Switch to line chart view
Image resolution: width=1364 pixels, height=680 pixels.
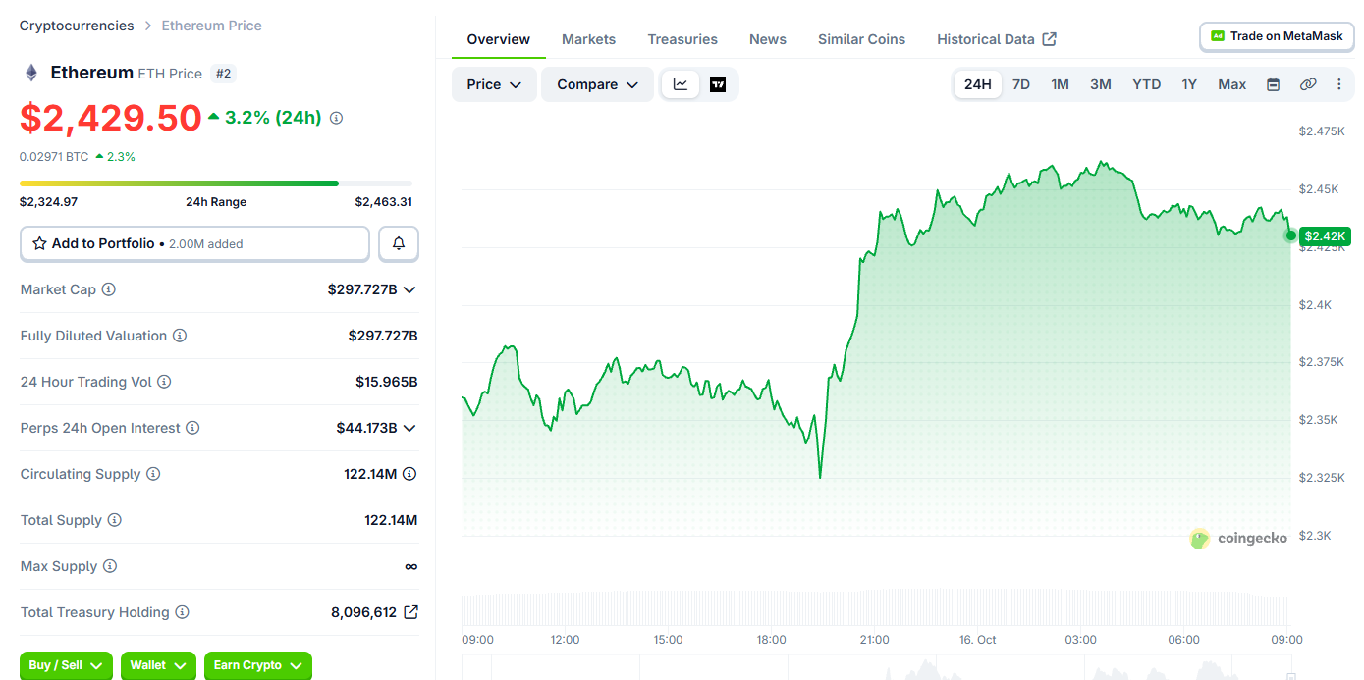(681, 84)
